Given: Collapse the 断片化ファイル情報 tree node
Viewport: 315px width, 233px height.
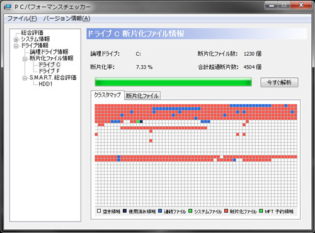Looking at the screenshot, I should [25, 59].
